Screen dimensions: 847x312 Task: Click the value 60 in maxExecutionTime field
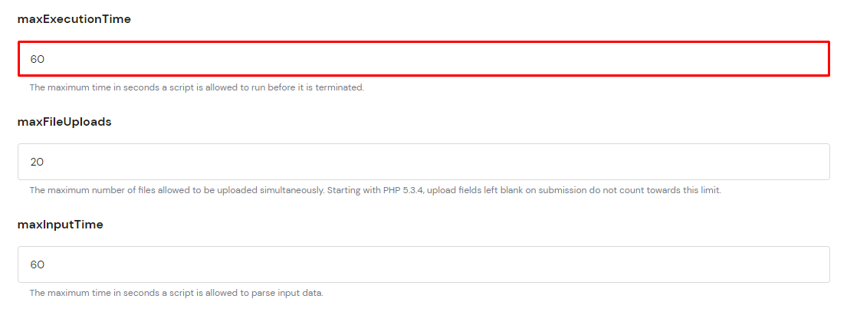coord(38,59)
